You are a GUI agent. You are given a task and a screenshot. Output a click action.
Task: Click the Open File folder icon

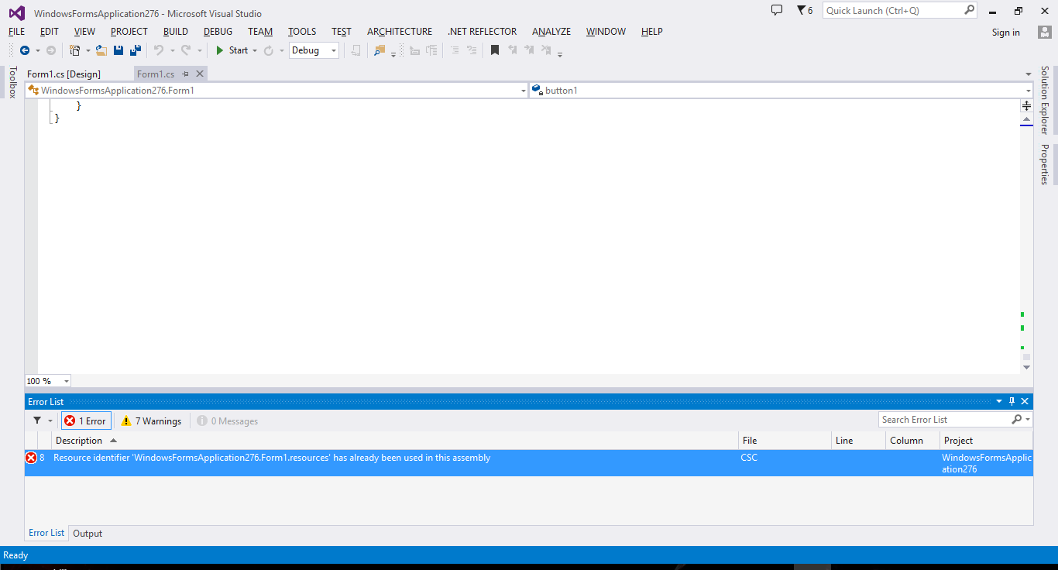[101, 50]
